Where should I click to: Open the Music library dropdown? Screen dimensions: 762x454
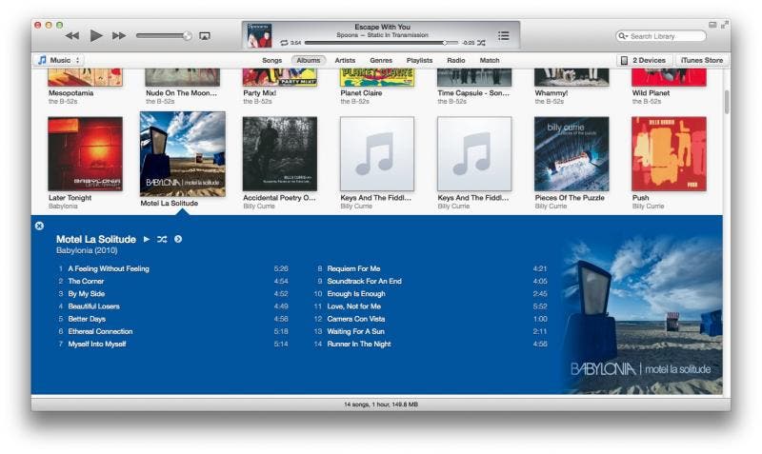[x=59, y=60]
